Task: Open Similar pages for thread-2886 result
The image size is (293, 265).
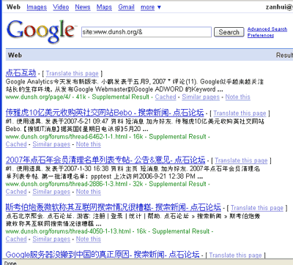Action: [51, 192]
